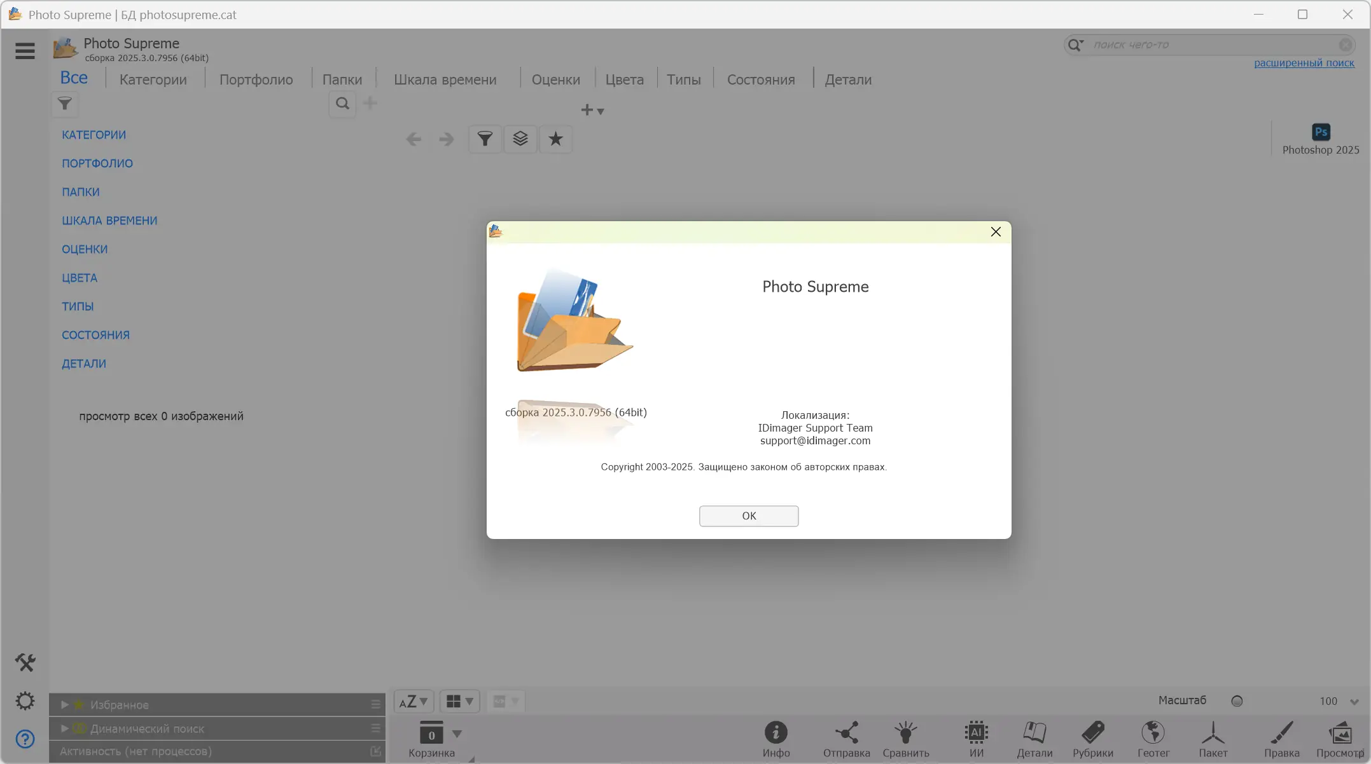Toggle the star favorites filter
1371x764 pixels.
pos(555,139)
